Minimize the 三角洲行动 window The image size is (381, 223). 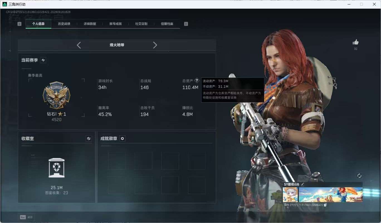(349, 4)
